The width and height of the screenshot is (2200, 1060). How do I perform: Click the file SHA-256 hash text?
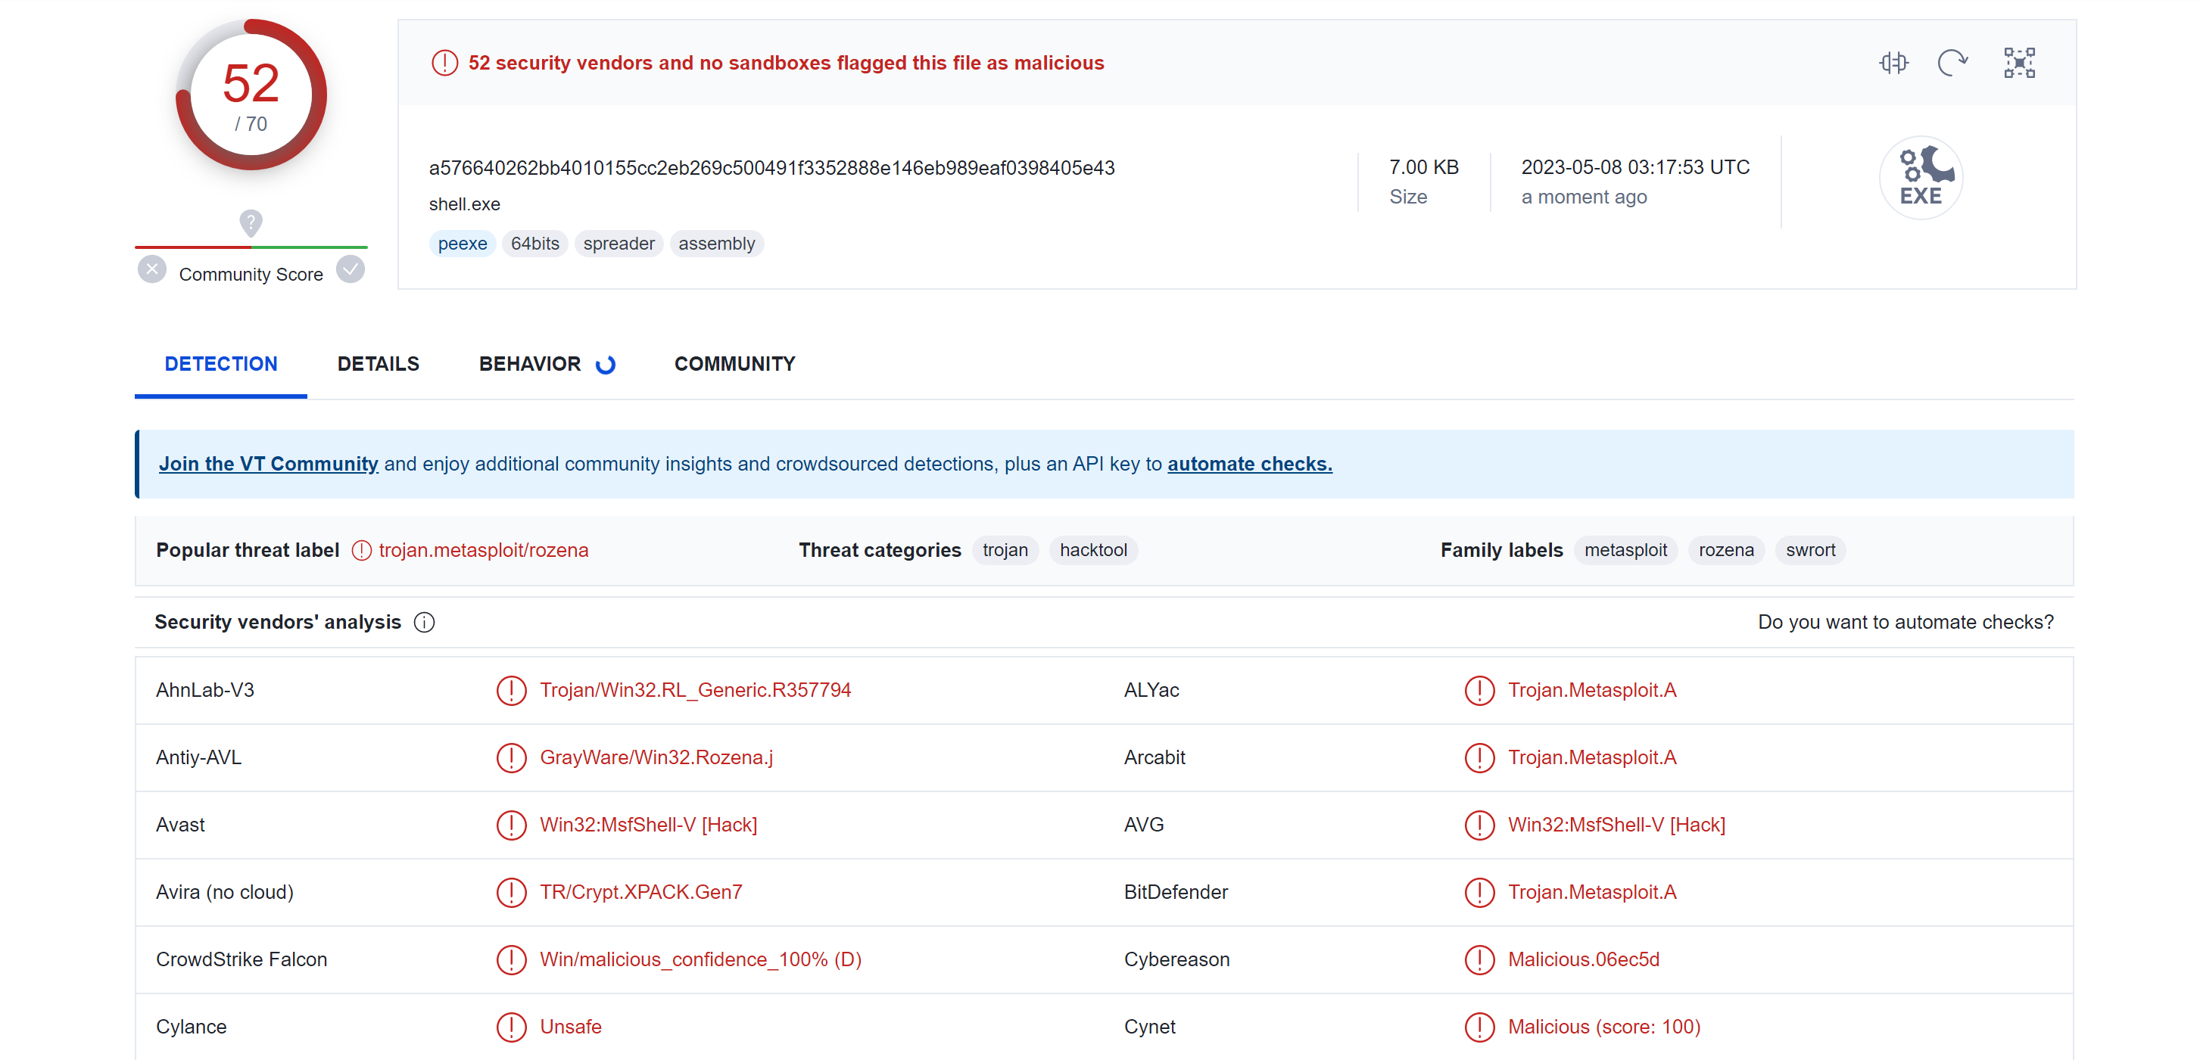(x=771, y=168)
